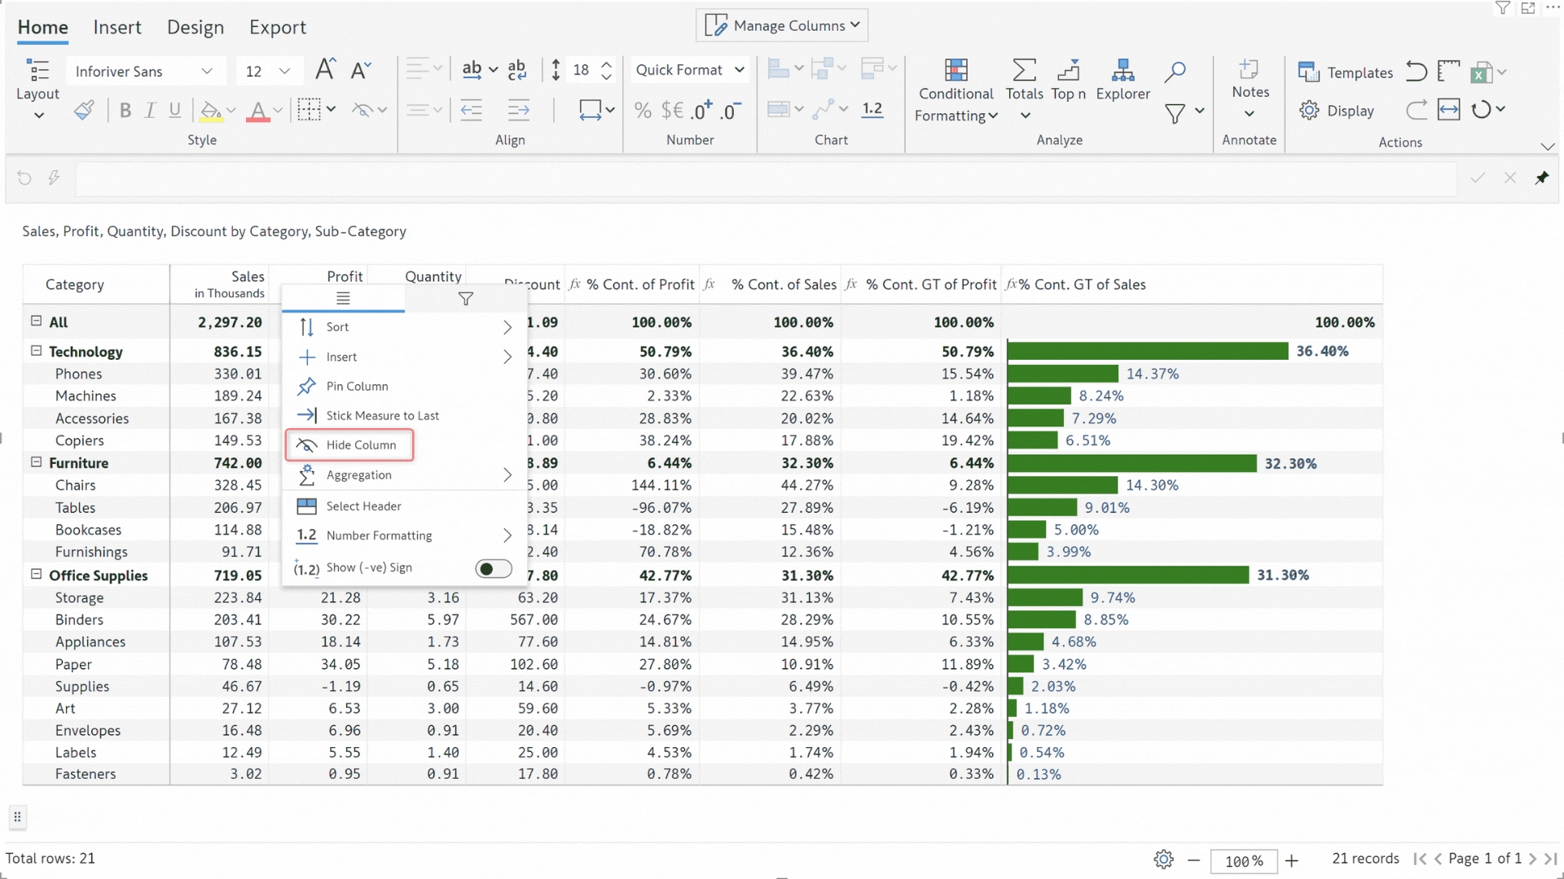Expand the Manage Columns dropdown
This screenshot has height=879, width=1564.
click(782, 25)
